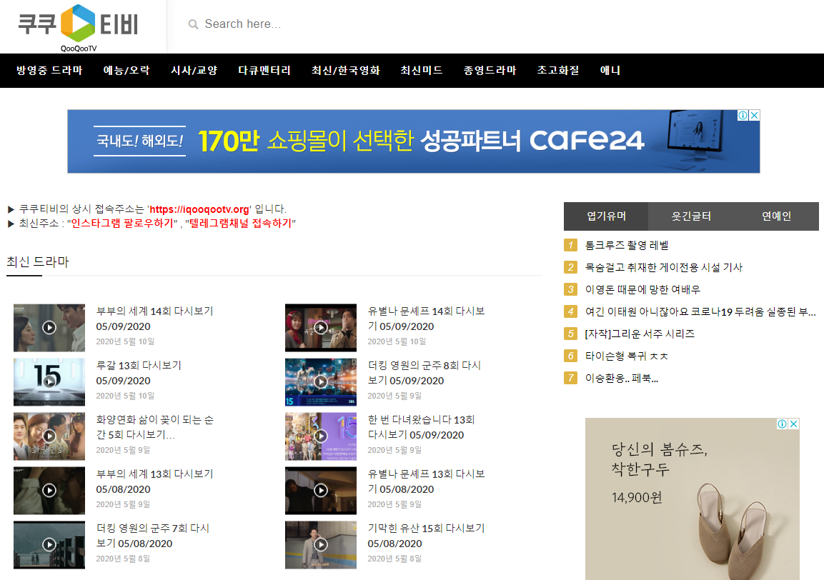Play the 더킹 영원의 군주 8회 thumbnail

(x=321, y=382)
